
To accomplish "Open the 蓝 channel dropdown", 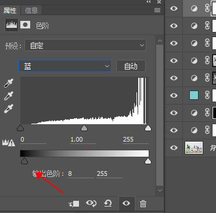I will click(x=65, y=66).
